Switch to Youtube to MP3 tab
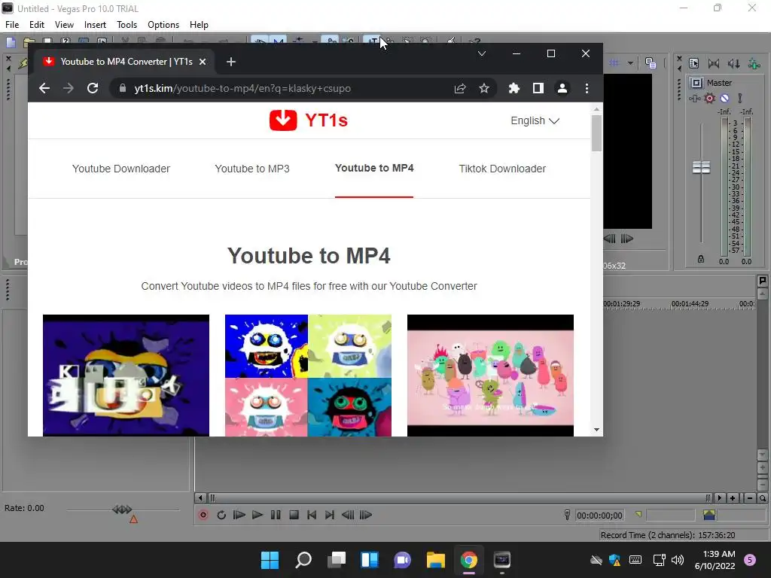 click(x=251, y=169)
